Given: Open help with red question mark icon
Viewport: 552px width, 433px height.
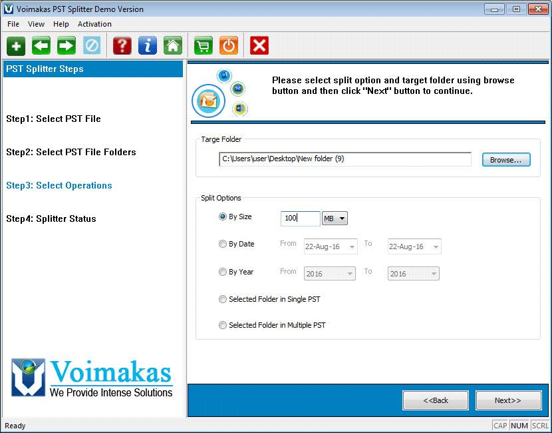Looking at the screenshot, I should 122,46.
